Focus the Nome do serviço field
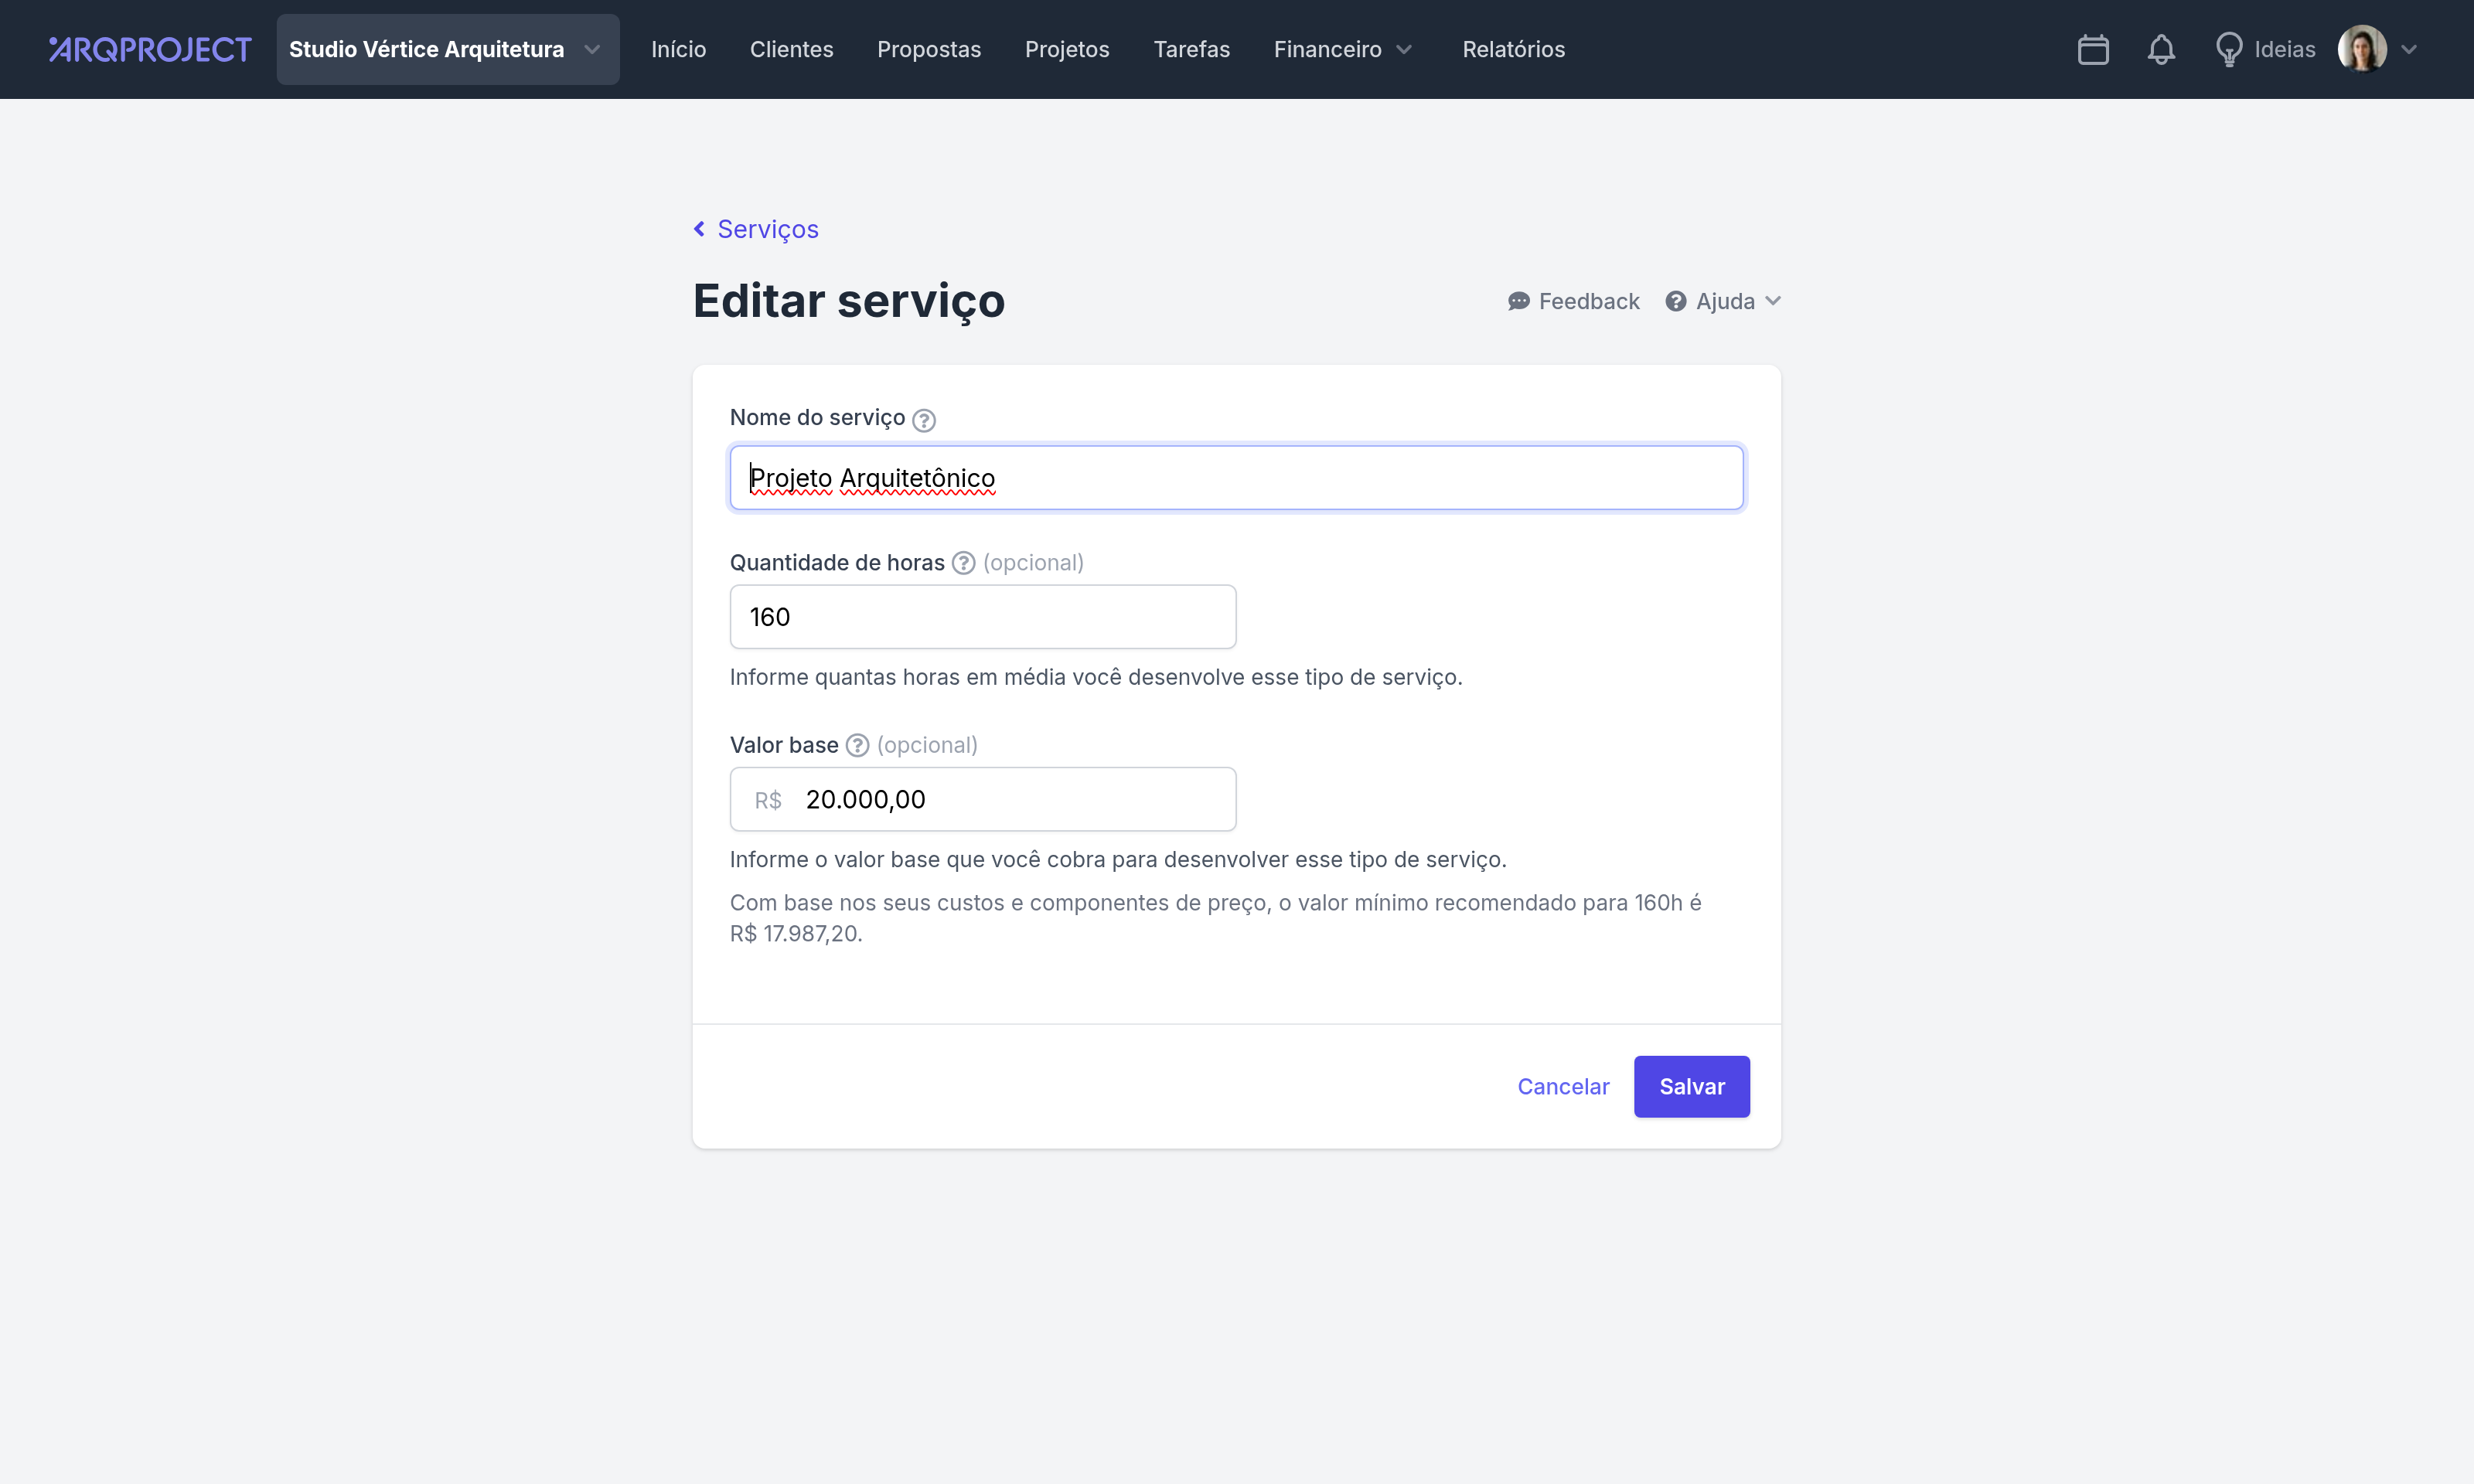Image resolution: width=2474 pixels, height=1484 pixels. (x=1236, y=478)
